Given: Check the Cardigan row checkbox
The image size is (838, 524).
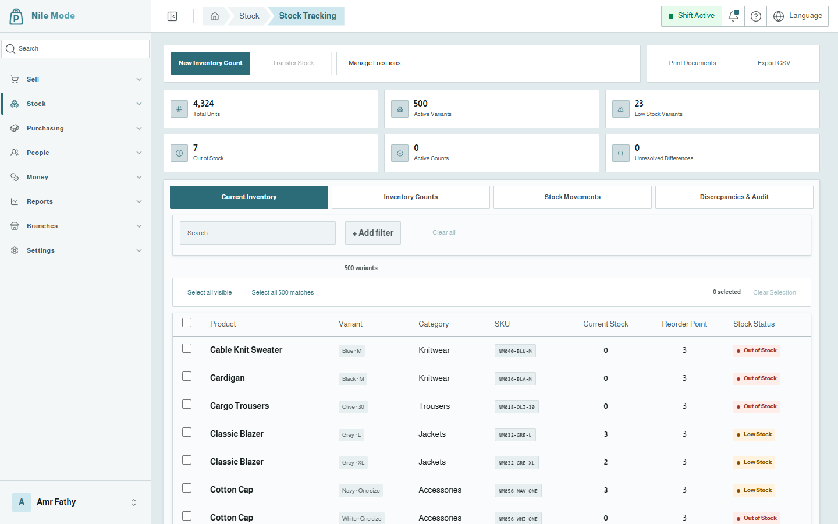Looking at the screenshot, I should tap(187, 376).
